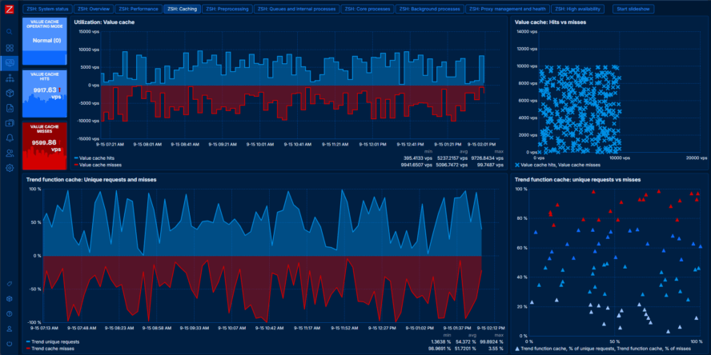Click Trend function cache: Unique requests and misses title

(91, 180)
